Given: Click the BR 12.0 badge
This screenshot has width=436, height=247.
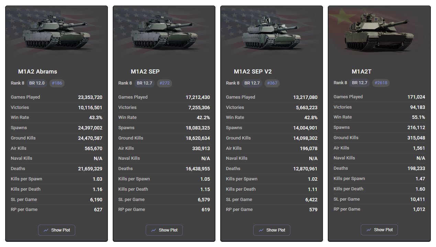Looking at the screenshot, I should pos(37,83).
